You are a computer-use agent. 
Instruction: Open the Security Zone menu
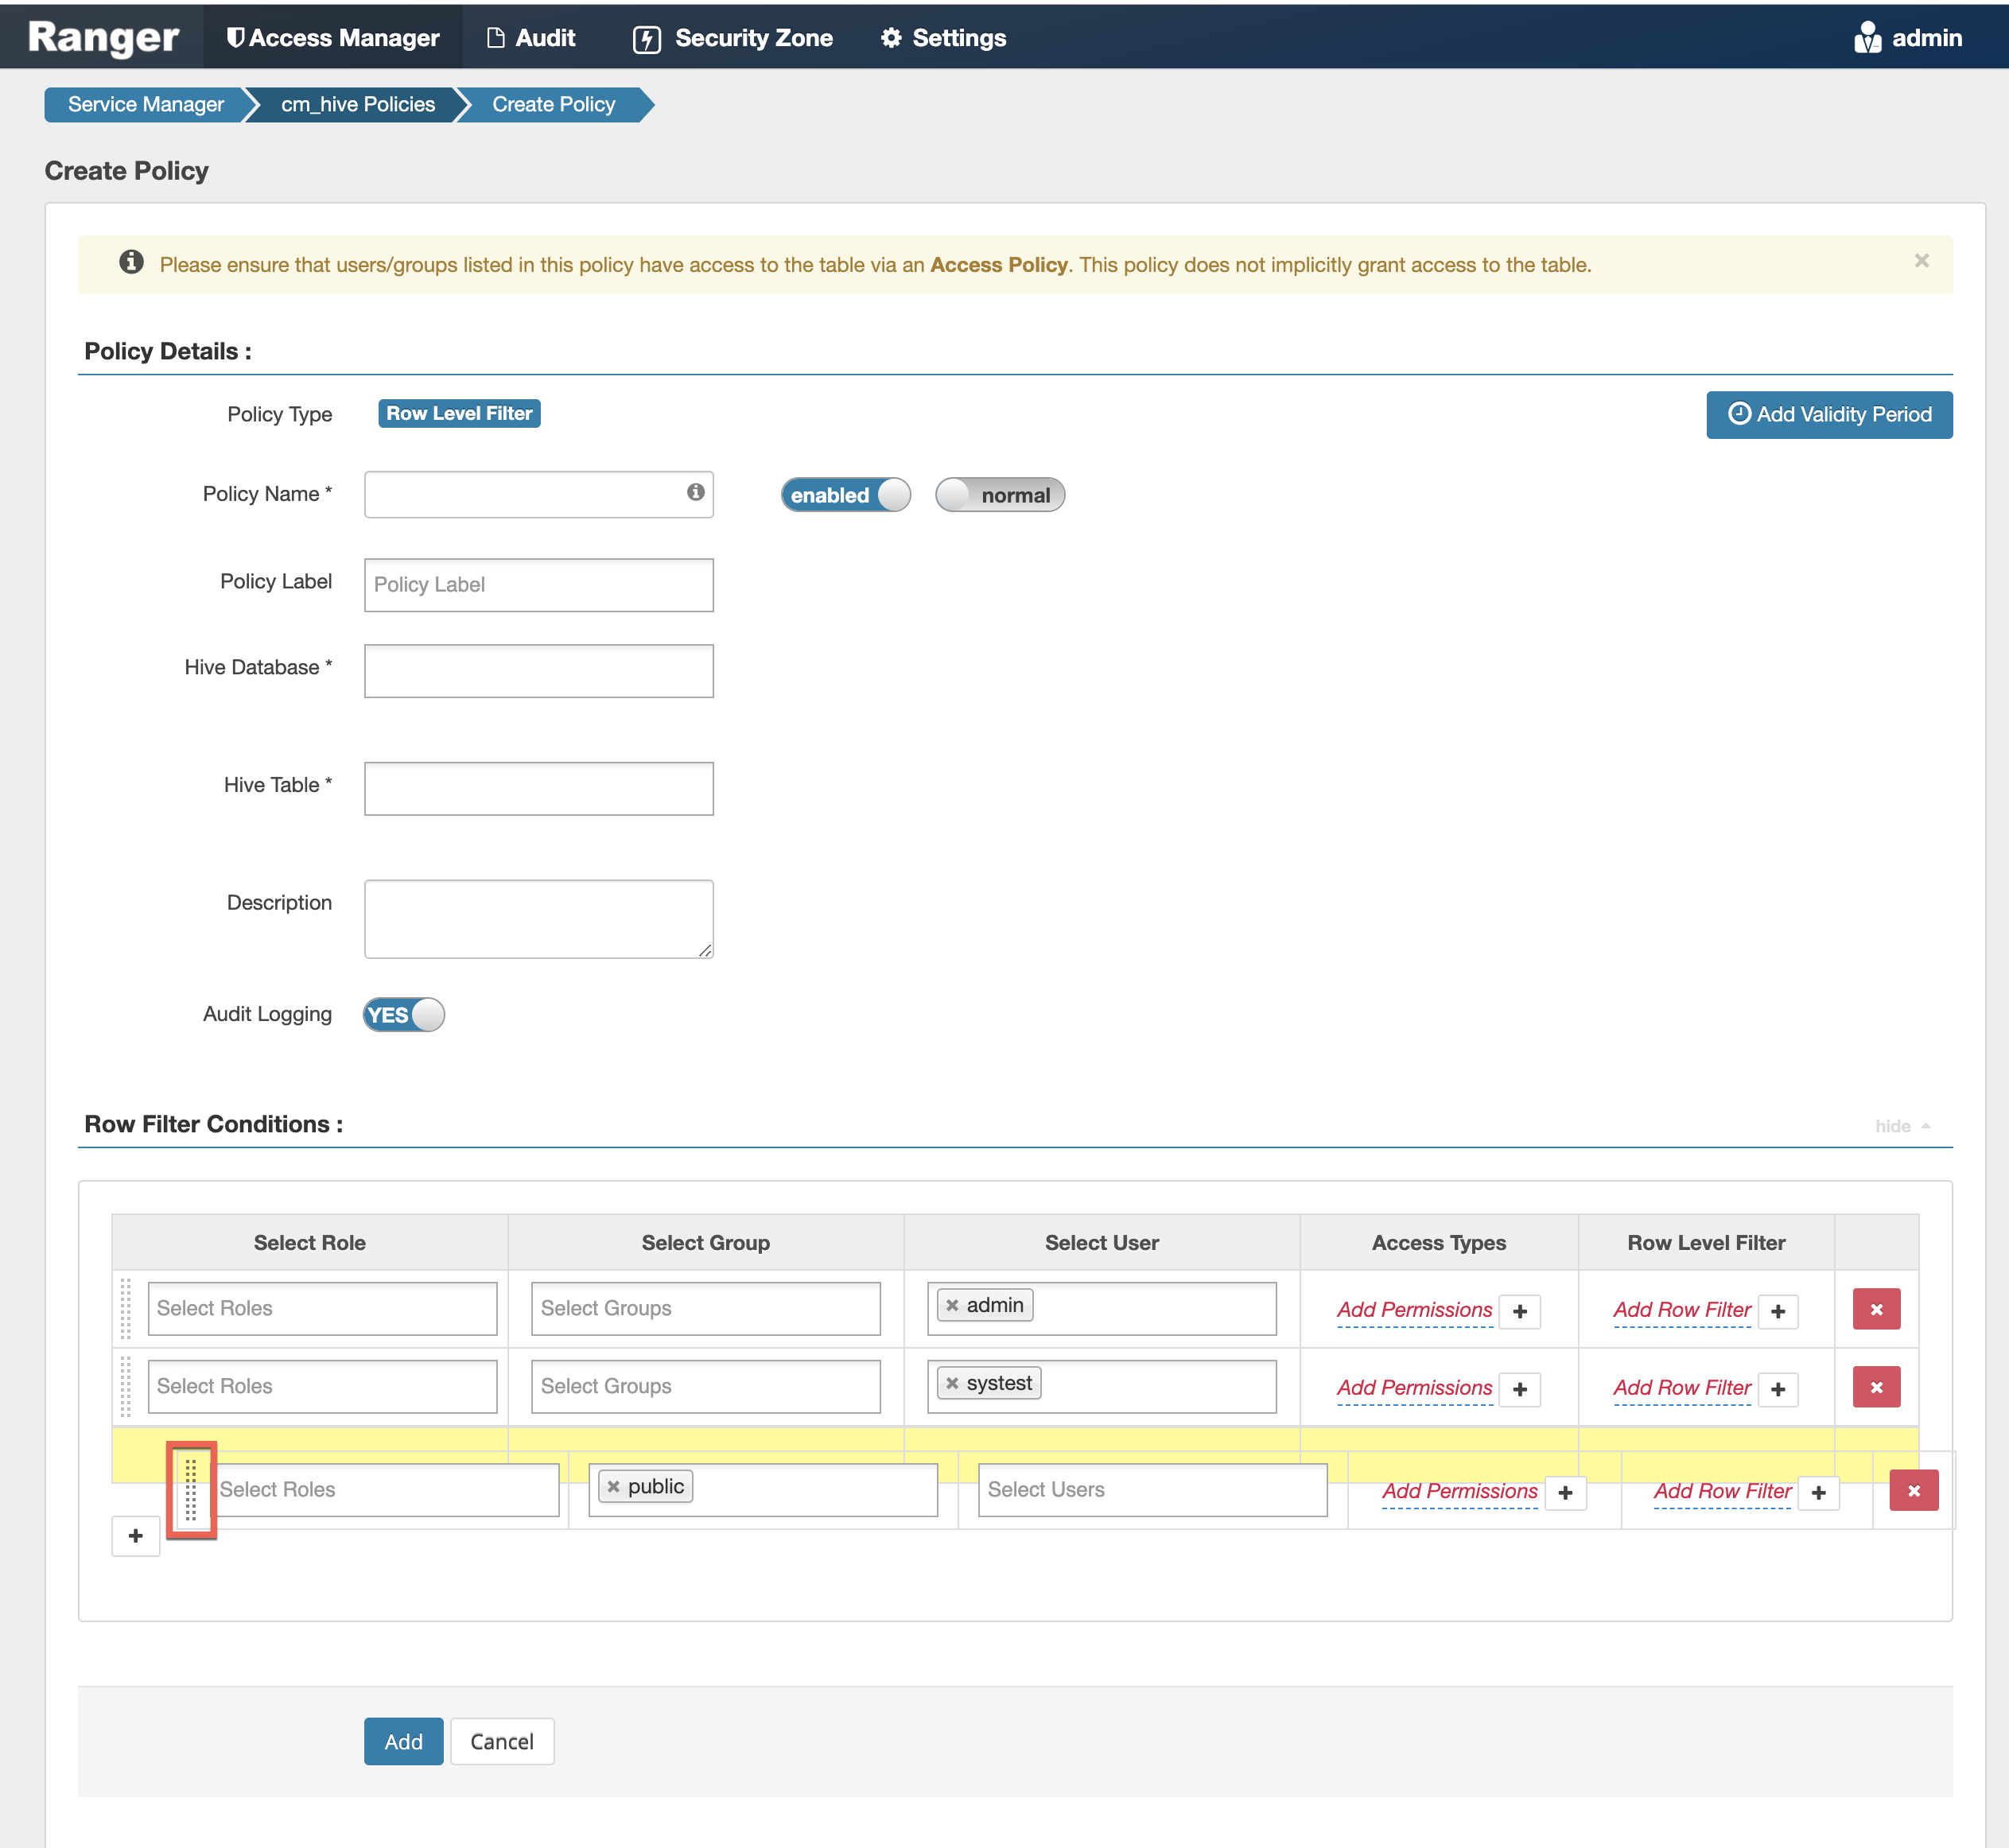pos(733,38)
